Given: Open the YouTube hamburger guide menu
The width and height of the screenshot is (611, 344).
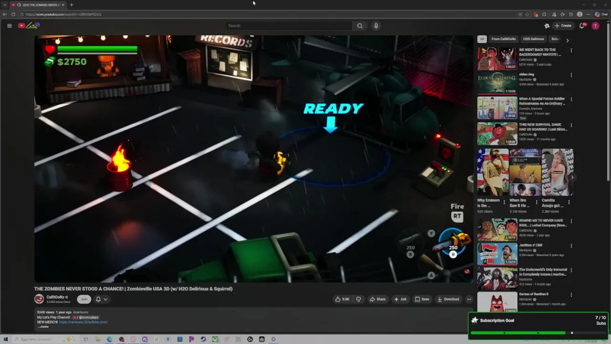Looking at the screenshot, I should tap(9, 26).
